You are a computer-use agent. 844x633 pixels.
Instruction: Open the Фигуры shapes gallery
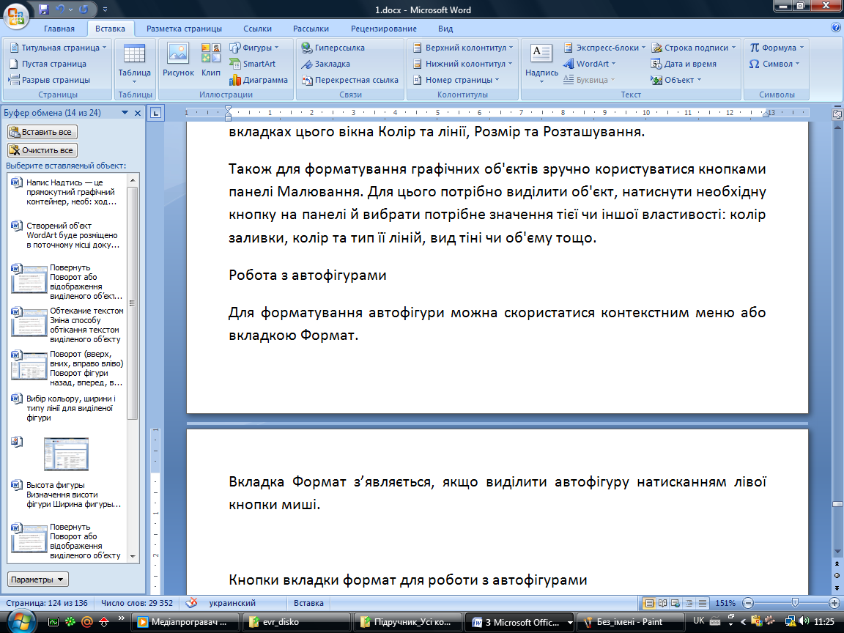coord(254,48)
